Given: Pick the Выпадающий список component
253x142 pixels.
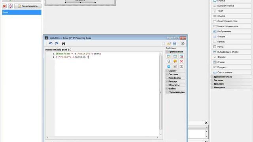Looking at the screenshot, I should 231,52.
